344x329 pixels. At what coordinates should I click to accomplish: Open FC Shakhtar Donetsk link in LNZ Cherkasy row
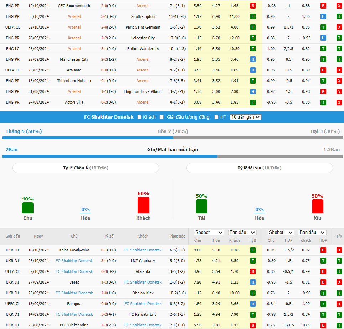point(74,261)
